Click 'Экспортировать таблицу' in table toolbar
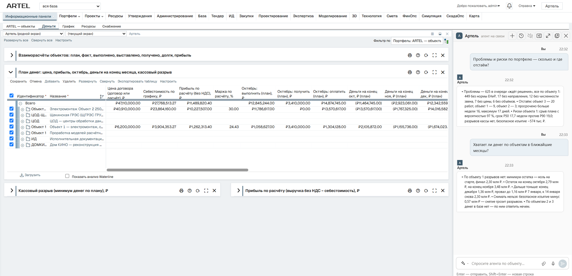The image size is (572, 276). (x=137, y=82)
